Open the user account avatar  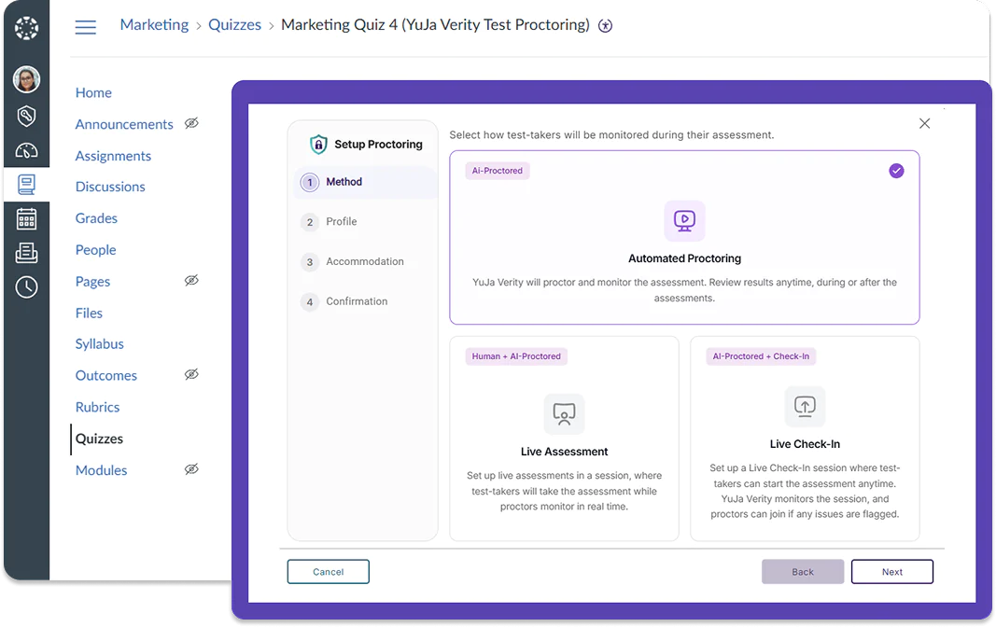[x=27, y=79]
